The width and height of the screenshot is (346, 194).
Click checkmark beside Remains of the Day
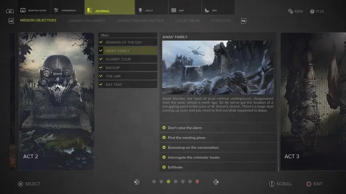101,42
